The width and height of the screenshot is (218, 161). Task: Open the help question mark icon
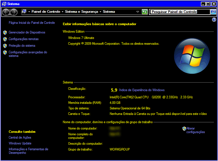coord(214,20)
